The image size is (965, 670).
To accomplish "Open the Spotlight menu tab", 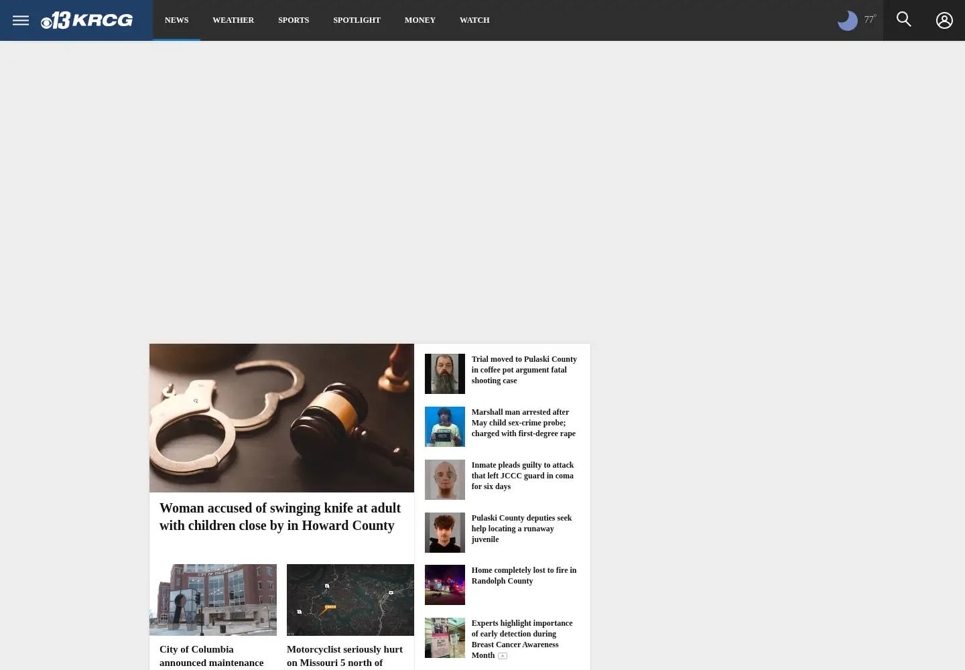I will tap(357, 20).
